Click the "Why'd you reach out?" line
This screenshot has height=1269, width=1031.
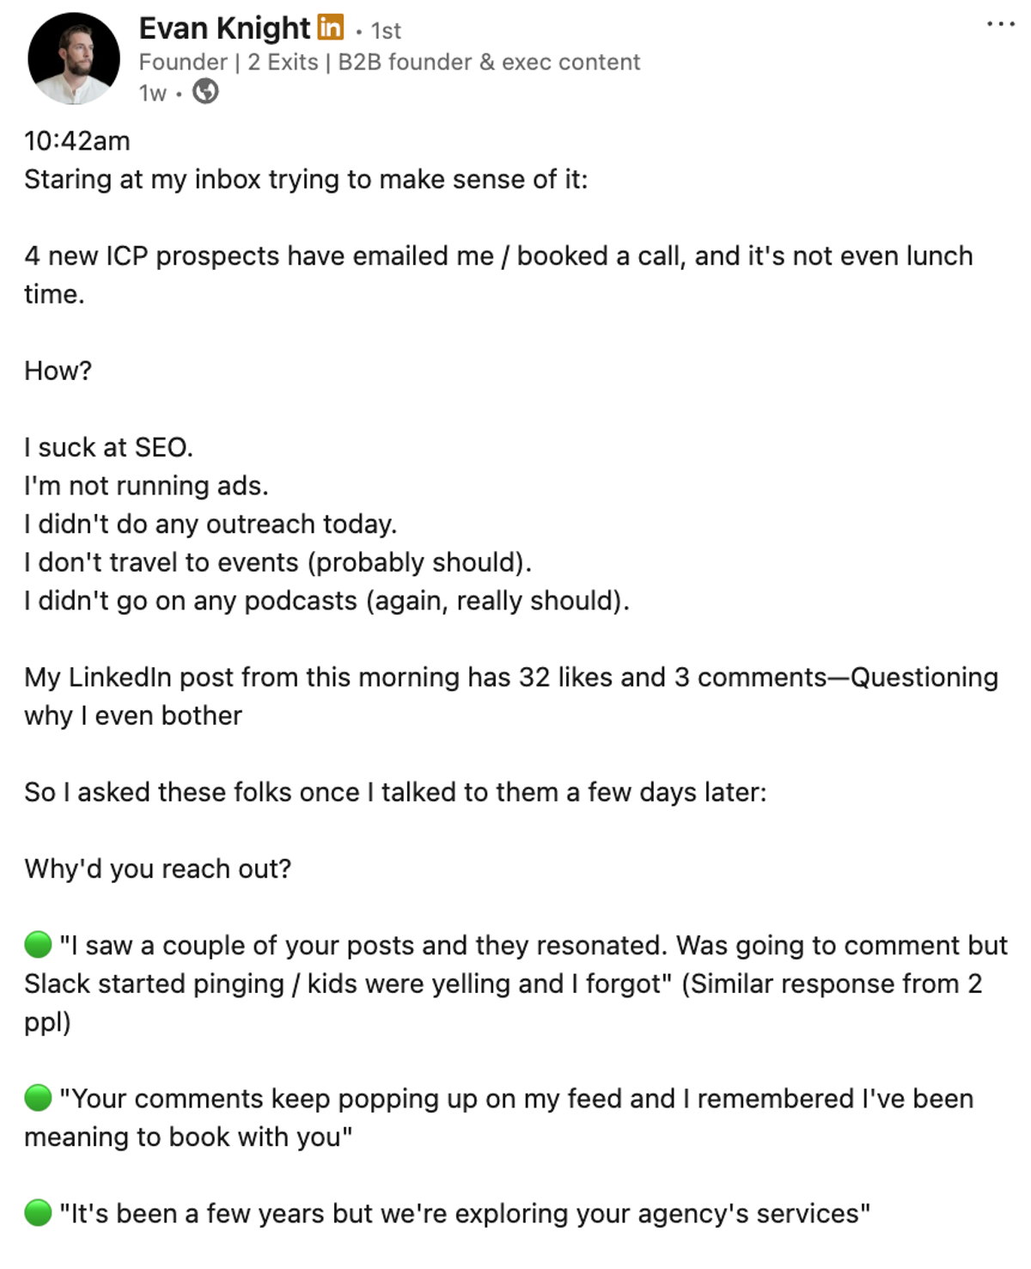[157, 868]
